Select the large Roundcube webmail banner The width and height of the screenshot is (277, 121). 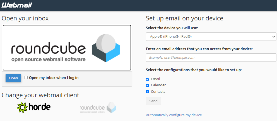coord(67,48)
